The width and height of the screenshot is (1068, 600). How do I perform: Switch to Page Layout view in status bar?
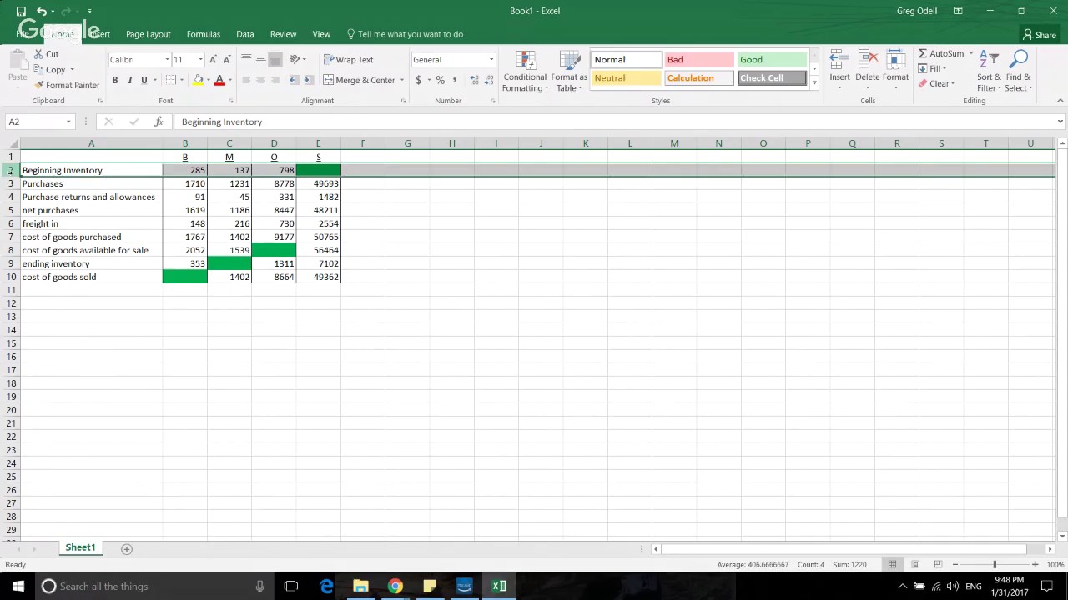(915, 564)
